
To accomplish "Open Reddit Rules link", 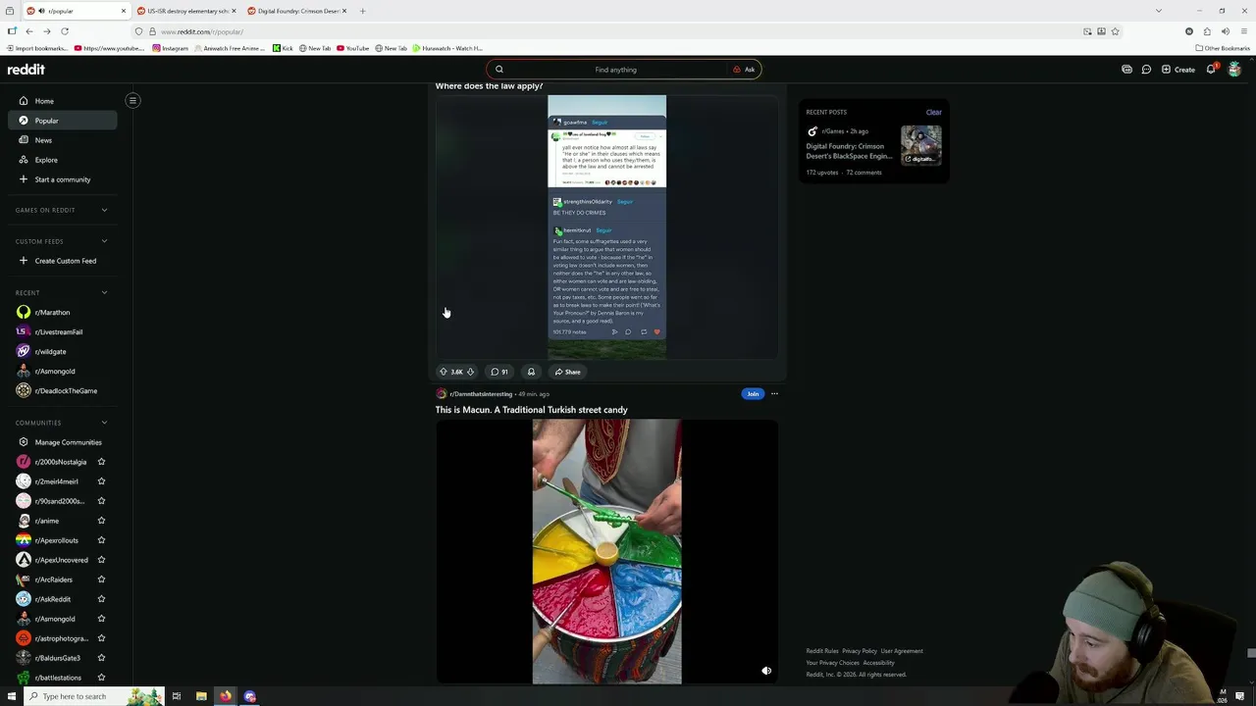I will 822,651.
